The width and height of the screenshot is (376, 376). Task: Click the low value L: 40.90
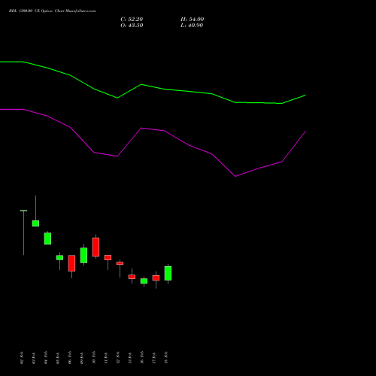pyautogui.click(x=192, y=26)
